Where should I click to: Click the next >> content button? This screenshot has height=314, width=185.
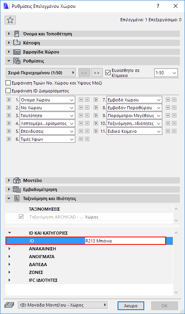pos(97,73)
